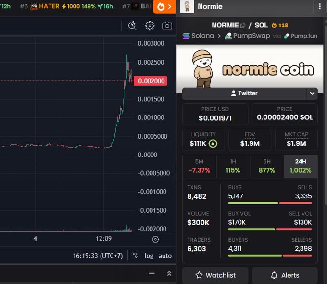Click the SELLS 3,335 value
This screenshot has width=327, height=284.
(303, 196)
